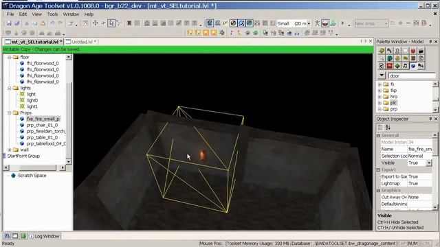Open the Window menu
This screenshot has width=440, height=247.
[x=71, y=14]
